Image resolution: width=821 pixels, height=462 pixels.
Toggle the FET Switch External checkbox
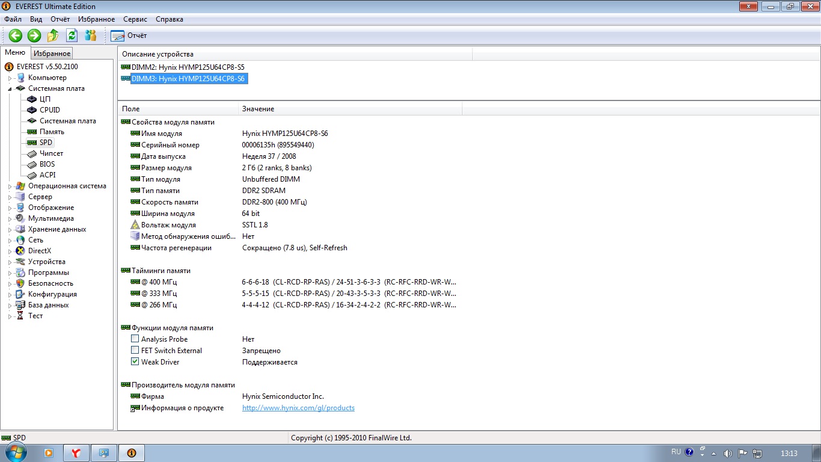pyautogui.click(x=135, y=351)
